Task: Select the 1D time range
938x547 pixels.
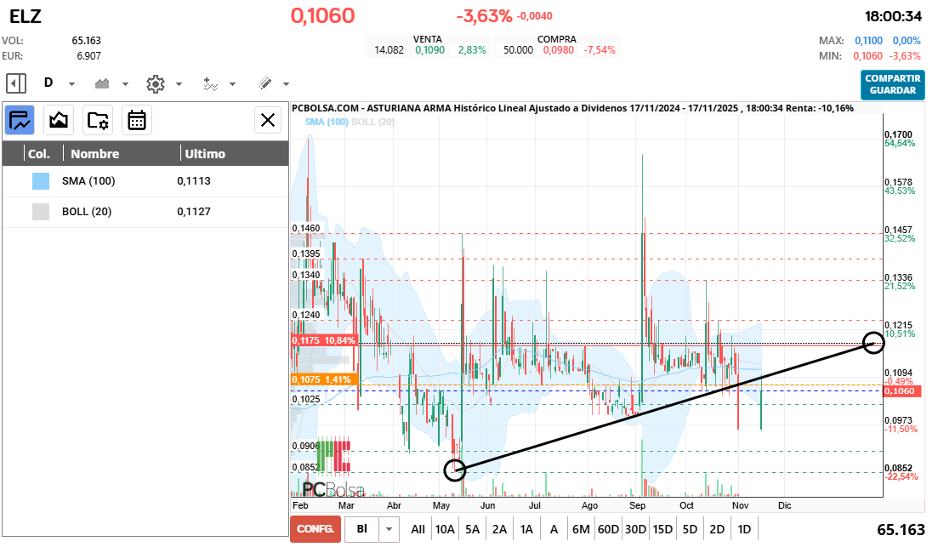Action: tap(744, 529)
